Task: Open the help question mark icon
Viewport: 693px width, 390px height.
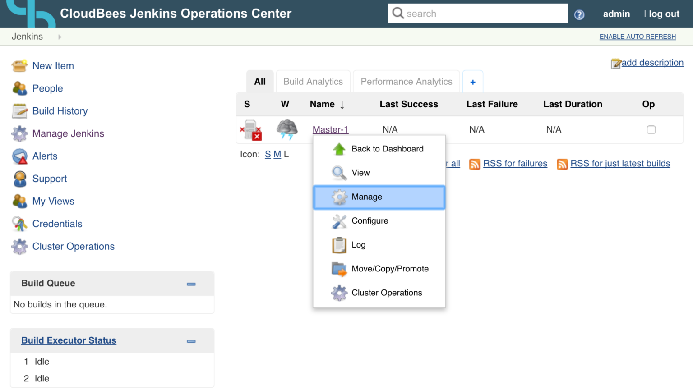Action: 579,15
